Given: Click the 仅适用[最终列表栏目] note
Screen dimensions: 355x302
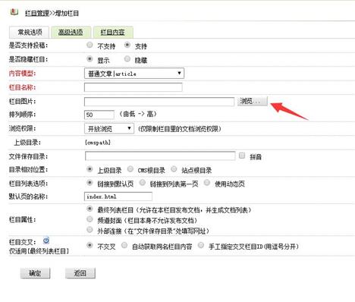Looking at the screenshot, I should click(39, 251).
